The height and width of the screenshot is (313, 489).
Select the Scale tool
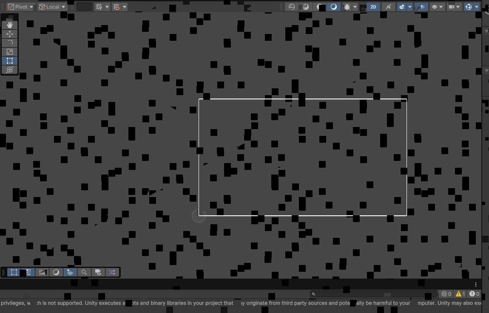[10, 52]
